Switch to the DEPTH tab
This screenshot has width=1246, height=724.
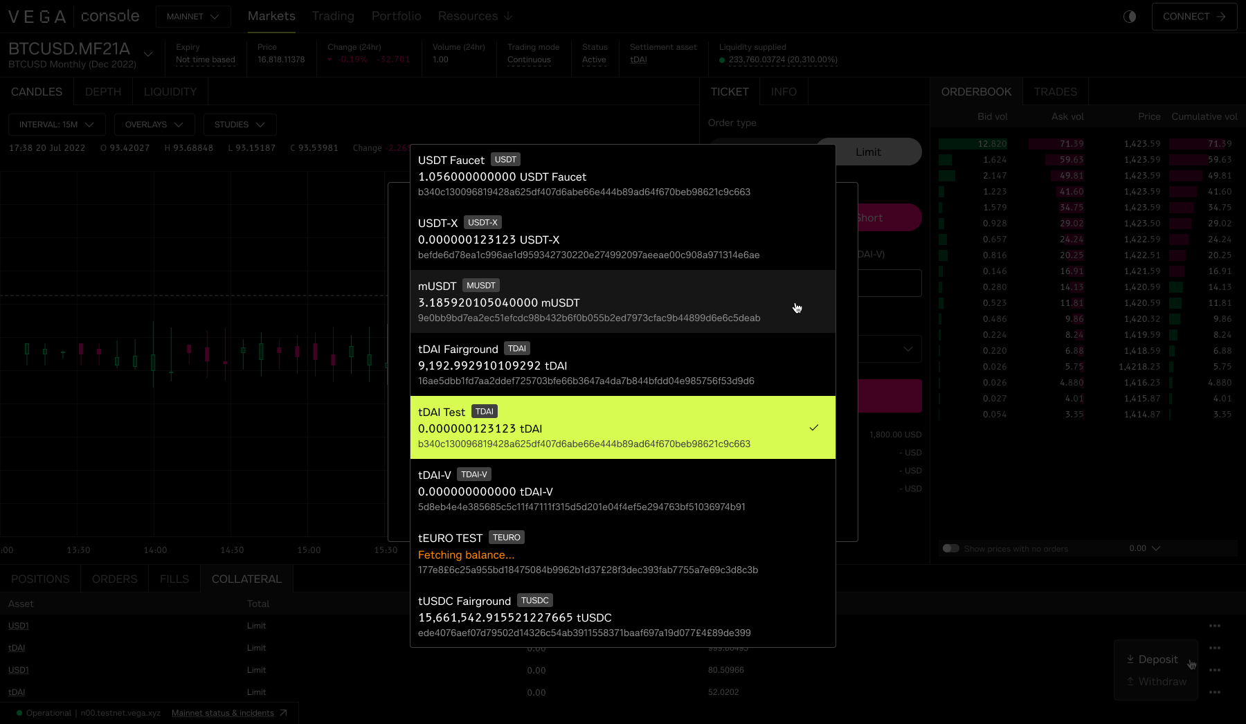point(102,91)
